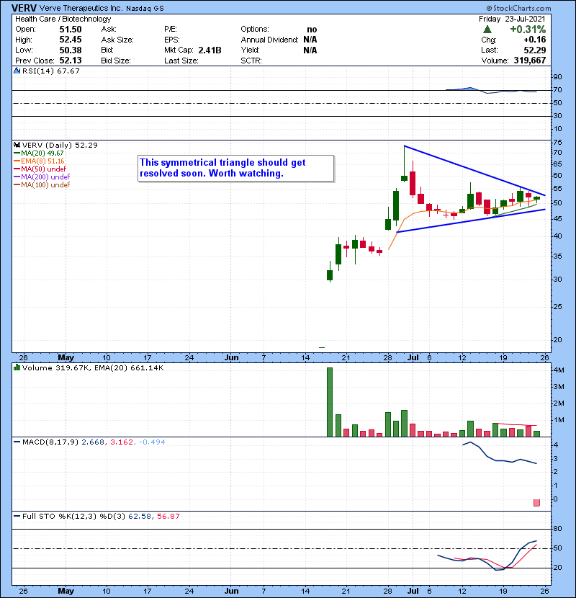Viewport: 576px width, 598px height.
Task: Click the RSI indicator panel icon
Action: (x=17, y=71)
